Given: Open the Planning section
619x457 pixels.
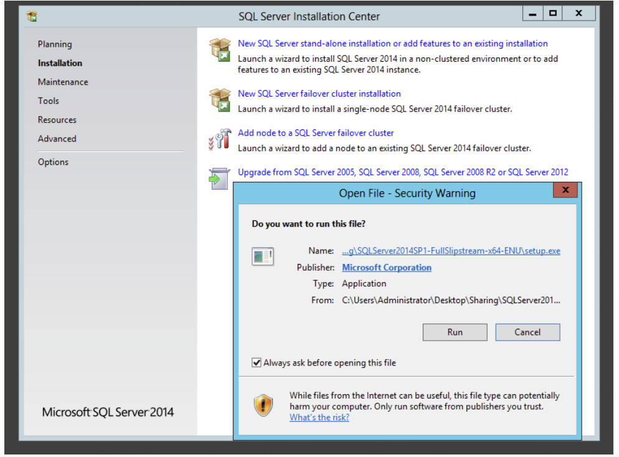Looking at the screenshot, I should 55,44.
